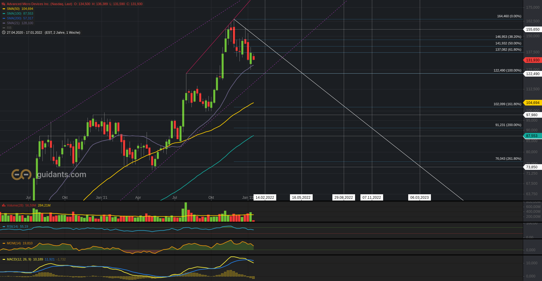The height and width of the screenshot is (281, 542).
Task: Click the white 122,490 axis price tag
Action: [x=533, y=74]
